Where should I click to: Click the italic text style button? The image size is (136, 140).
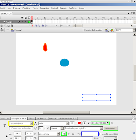88,123
